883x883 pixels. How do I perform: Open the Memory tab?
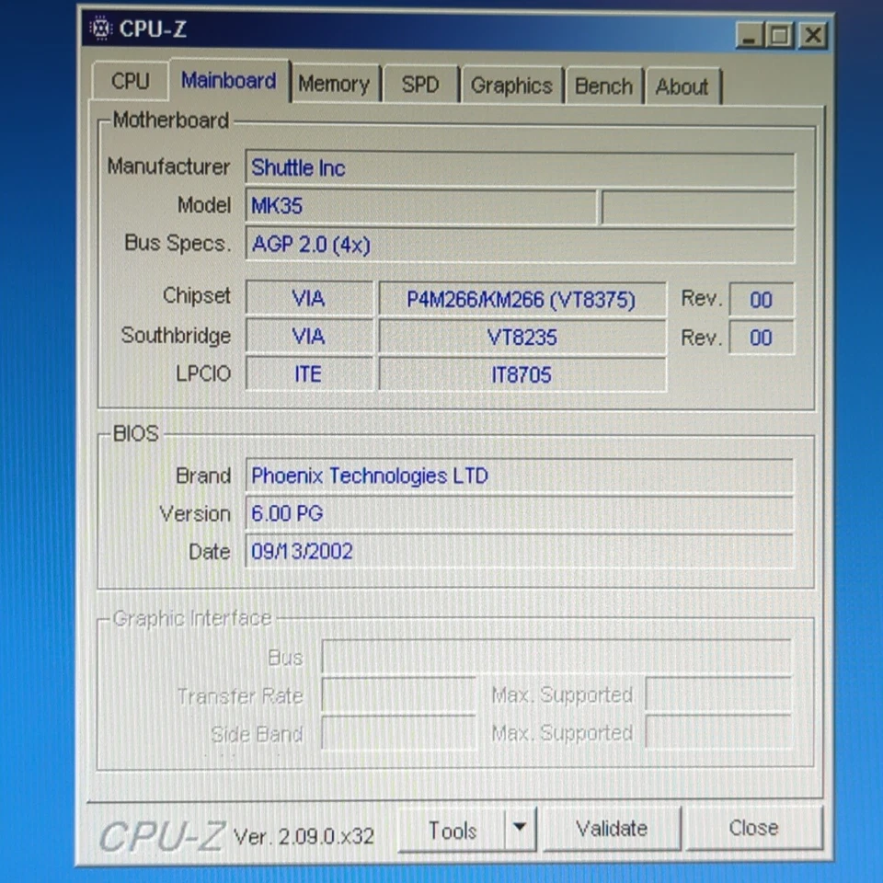(335, 84)
